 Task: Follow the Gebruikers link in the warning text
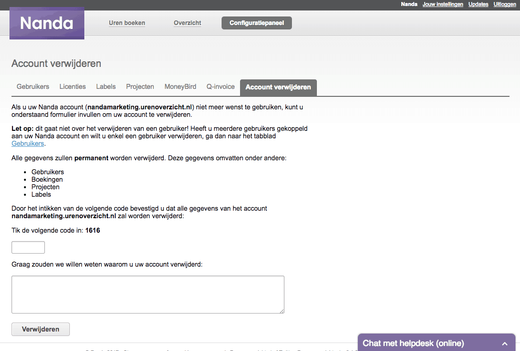[x=28, y=144]
